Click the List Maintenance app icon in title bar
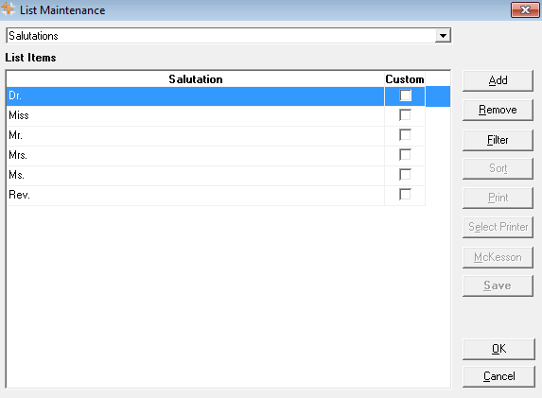The image size is (542, 398). 8,9
